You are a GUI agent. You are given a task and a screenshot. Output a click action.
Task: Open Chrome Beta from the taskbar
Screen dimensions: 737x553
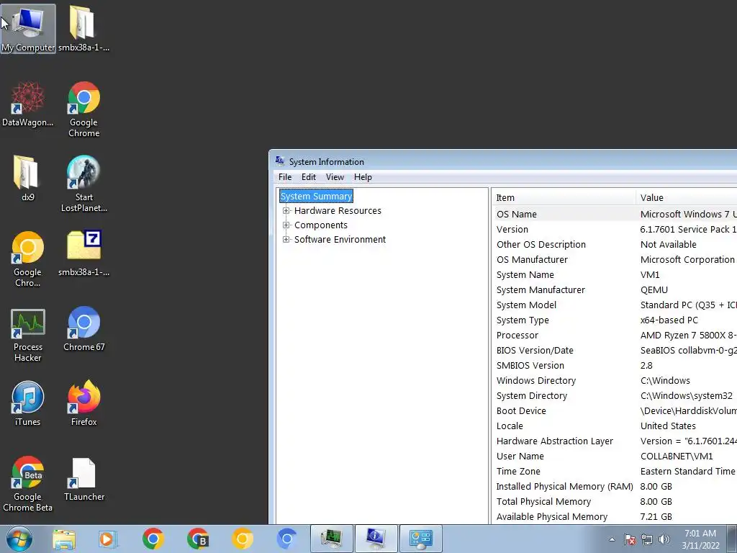197,539
